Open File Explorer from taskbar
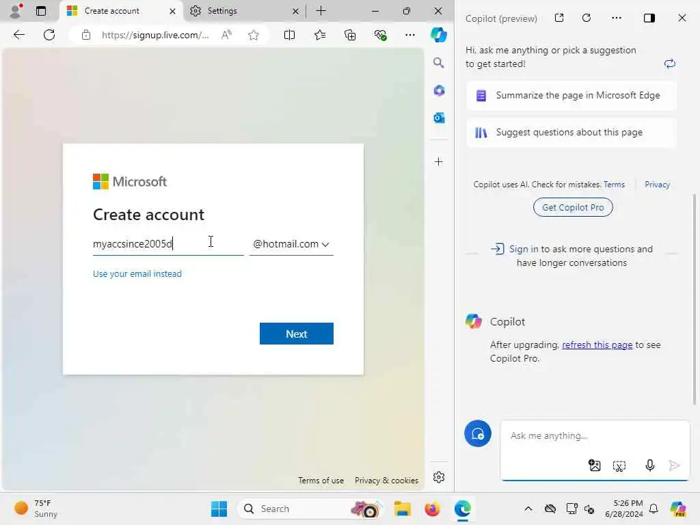Screen dimensions: 700x525 point(402,509)
